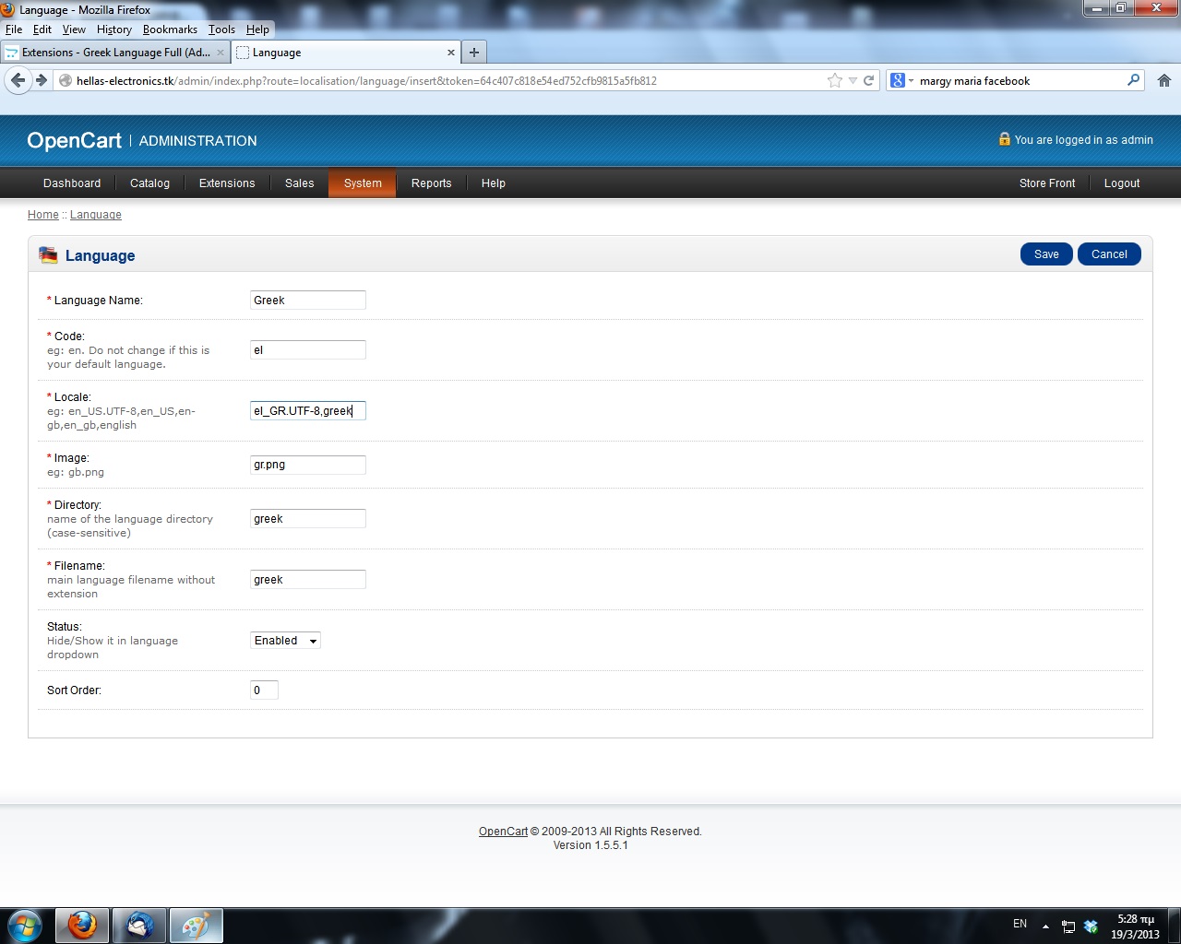Open a new tab with plus button
The width and height of the screenshot is (1181, 944).
pyautogui.click(x=474, y=53)
